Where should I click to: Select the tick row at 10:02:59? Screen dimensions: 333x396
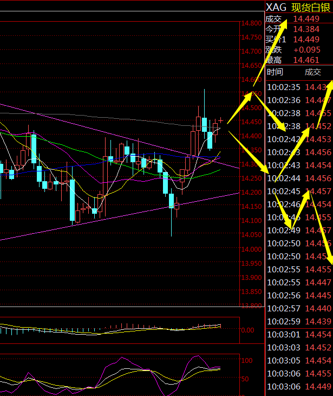[299, 322]
